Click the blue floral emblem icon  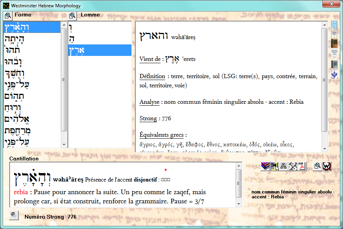[x=334, y=74]
